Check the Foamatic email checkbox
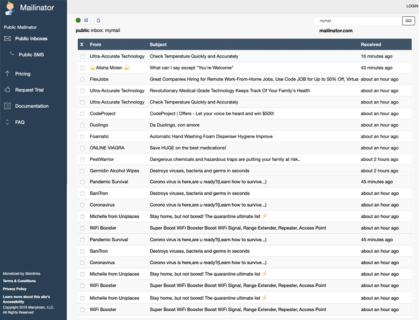Image resolution: width=419 pixels, height=320 pixels. (x=82, y=137)
